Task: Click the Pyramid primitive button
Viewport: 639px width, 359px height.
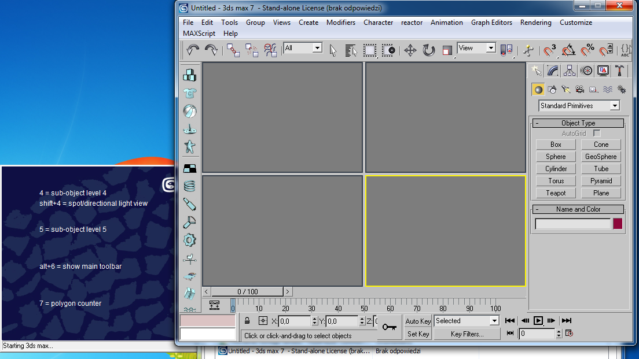Action: coord(601,181)
